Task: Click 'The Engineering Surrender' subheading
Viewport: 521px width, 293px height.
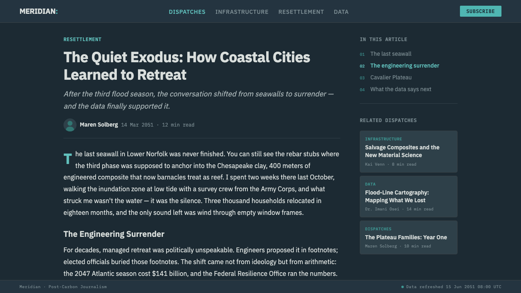Action: click(x=114, y=234)
